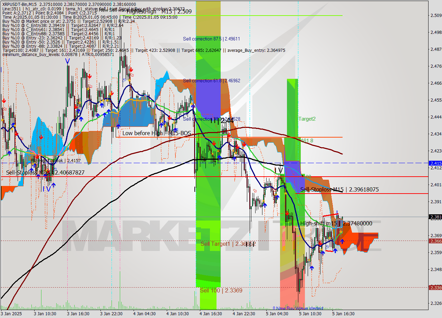Click the '4 Jan 04:30' time axis label

coord(144,314)
